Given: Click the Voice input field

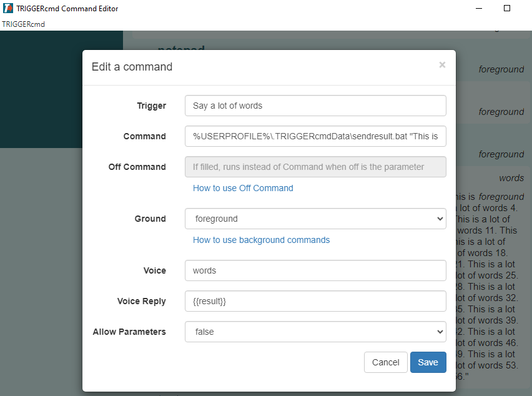Looking at the screenshot, I should (x=315, y=270).
